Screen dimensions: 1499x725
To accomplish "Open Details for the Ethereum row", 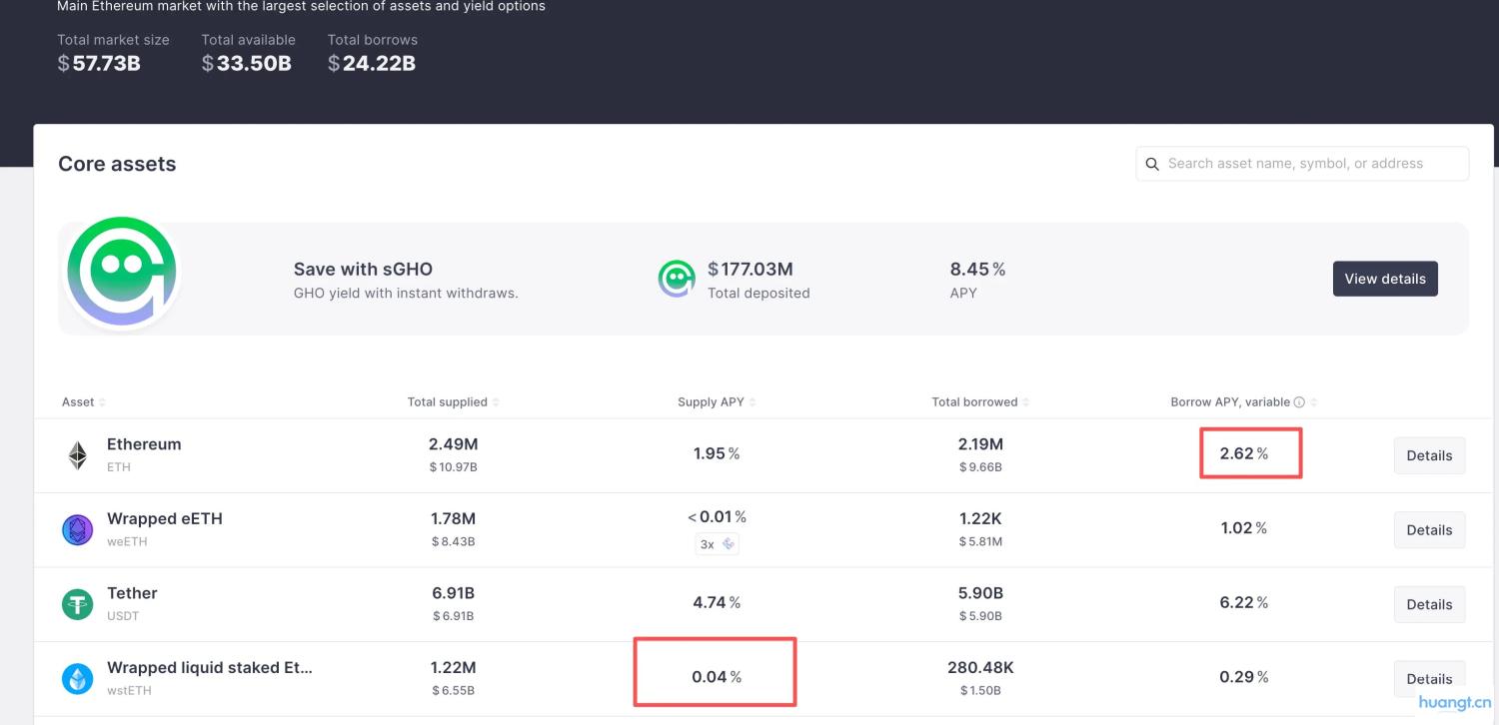I will [x=1429, y=455].
